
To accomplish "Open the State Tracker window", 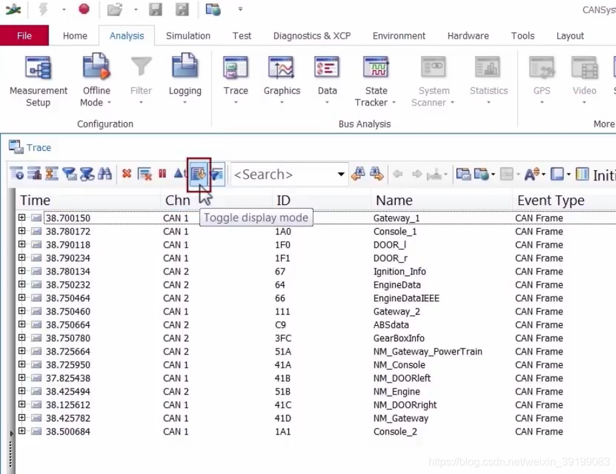I will (376, 67).
